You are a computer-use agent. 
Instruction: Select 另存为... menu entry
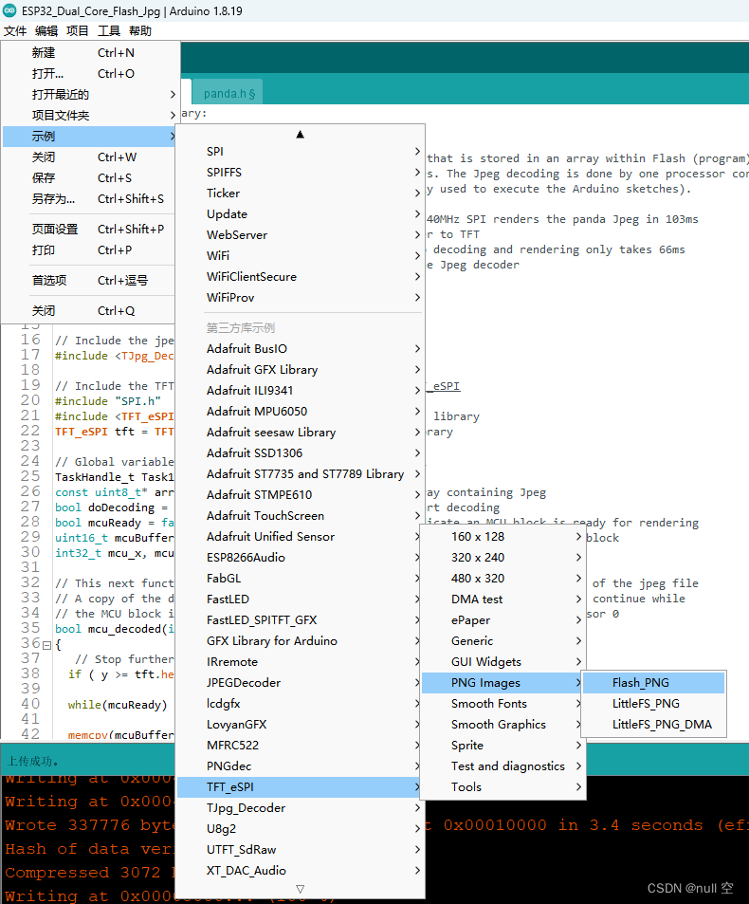(x=89, y=199)
